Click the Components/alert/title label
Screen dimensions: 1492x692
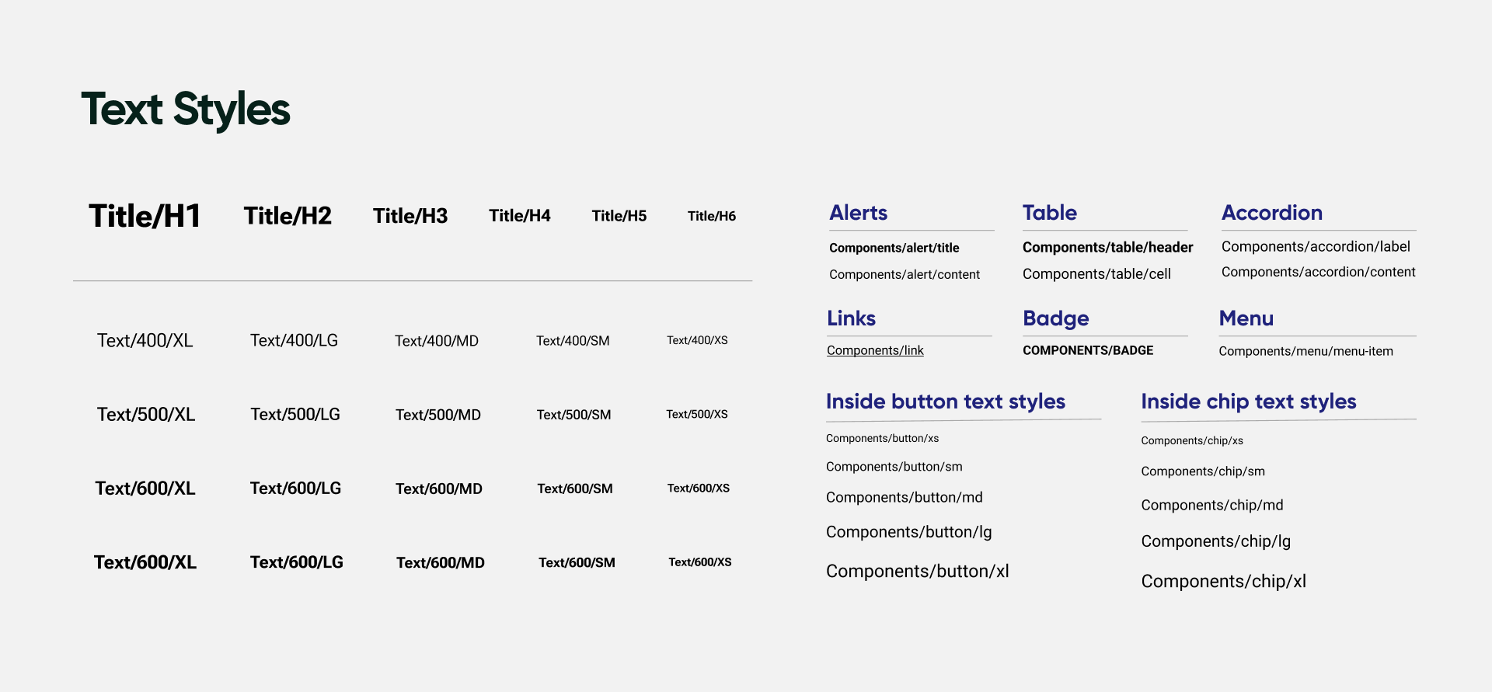(894, 248)
